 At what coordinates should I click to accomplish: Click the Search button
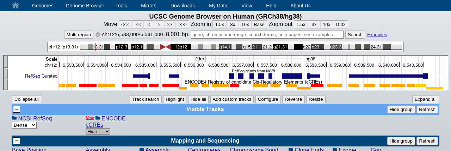(355, 34)
